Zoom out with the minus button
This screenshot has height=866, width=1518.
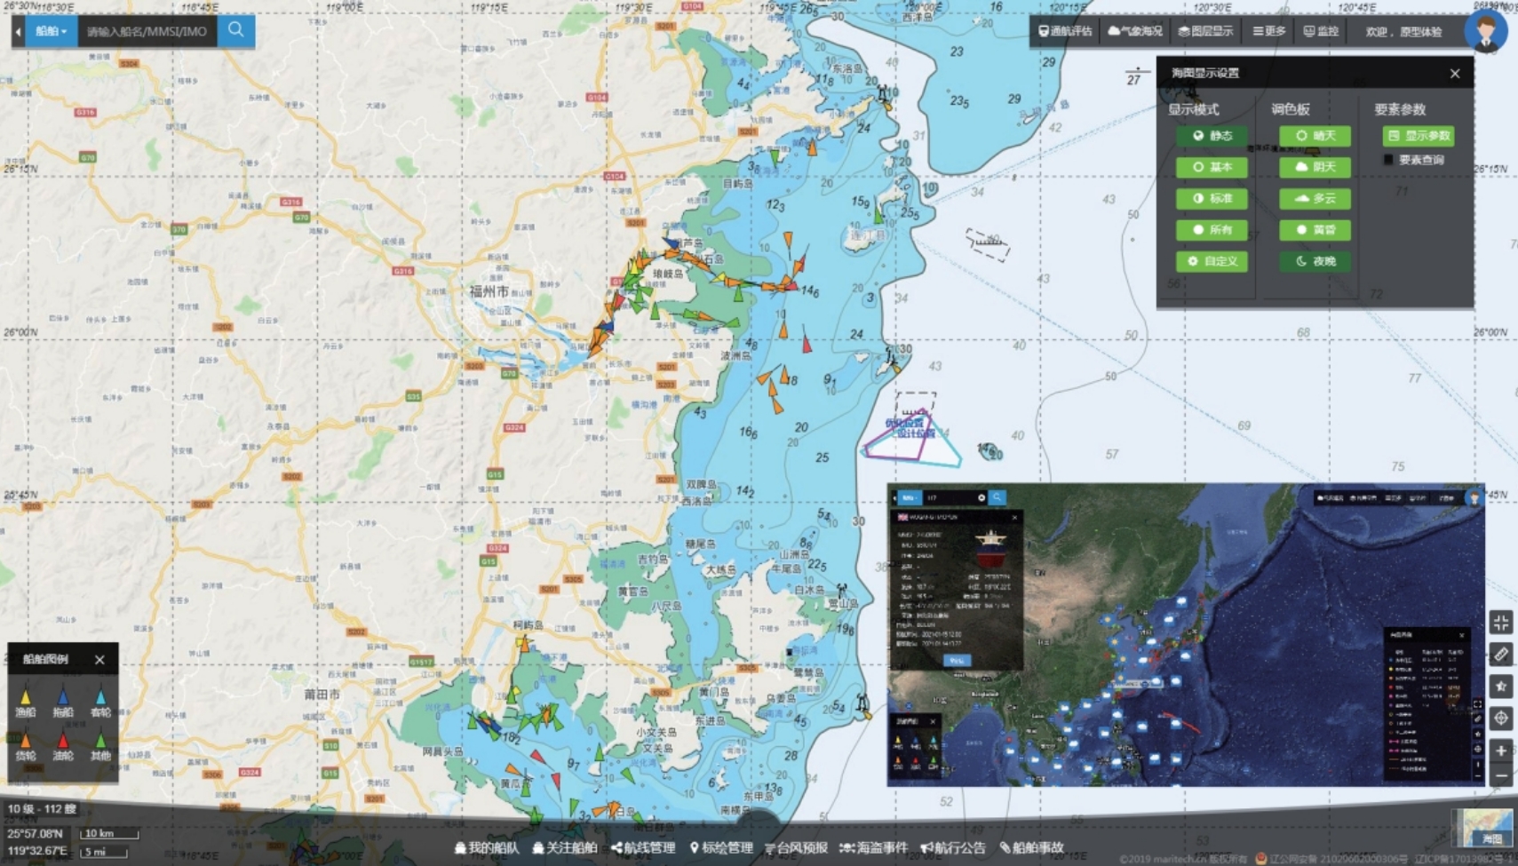pos(1501,776)
